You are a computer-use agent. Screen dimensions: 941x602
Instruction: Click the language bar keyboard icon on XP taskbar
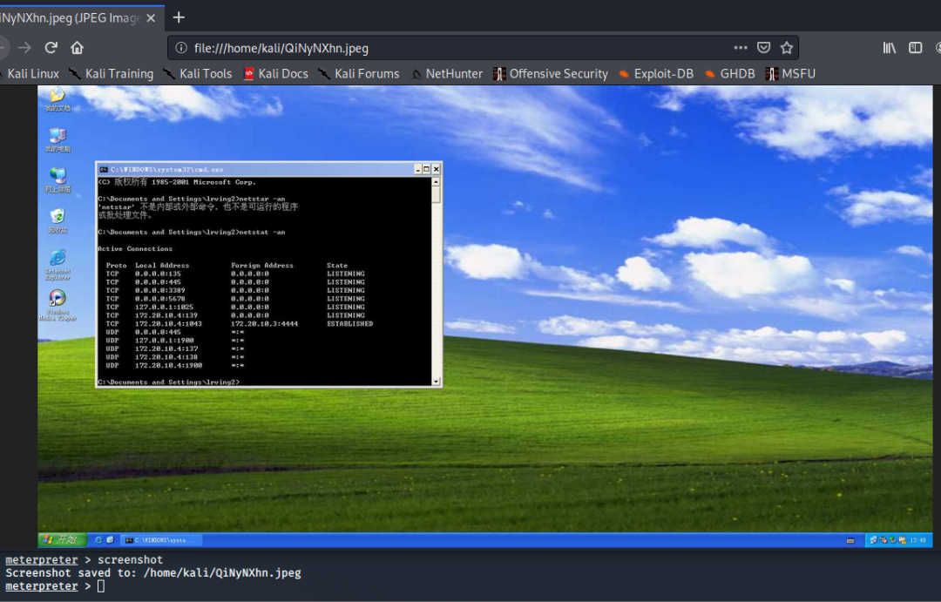pos(850,541)
